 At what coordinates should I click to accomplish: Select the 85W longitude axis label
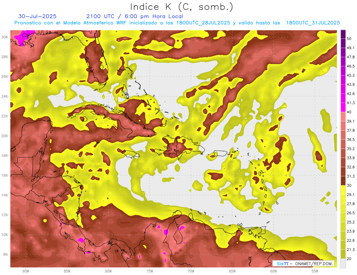pos(67,271)
